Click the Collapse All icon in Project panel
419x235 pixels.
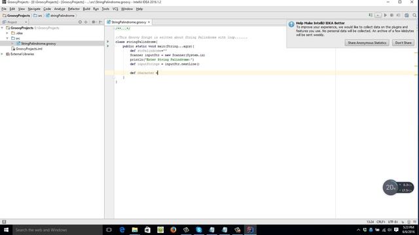pyautogui.click(x=86, y=22)
